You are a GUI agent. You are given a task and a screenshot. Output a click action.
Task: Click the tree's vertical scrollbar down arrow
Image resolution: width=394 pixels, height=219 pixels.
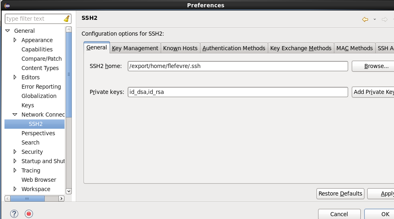coord(69,191)
